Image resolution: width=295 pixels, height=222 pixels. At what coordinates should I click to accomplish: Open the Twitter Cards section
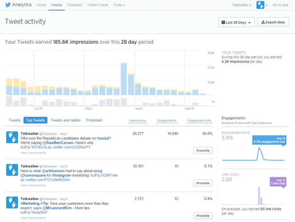(x=97, y=5)
